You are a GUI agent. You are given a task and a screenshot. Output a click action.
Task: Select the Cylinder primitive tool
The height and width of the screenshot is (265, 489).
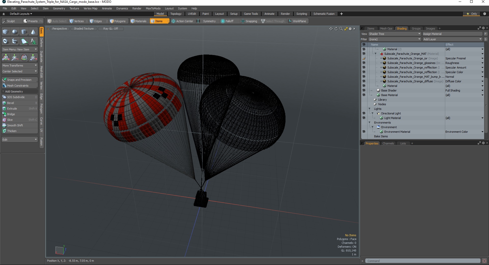[x=24, y=32]
